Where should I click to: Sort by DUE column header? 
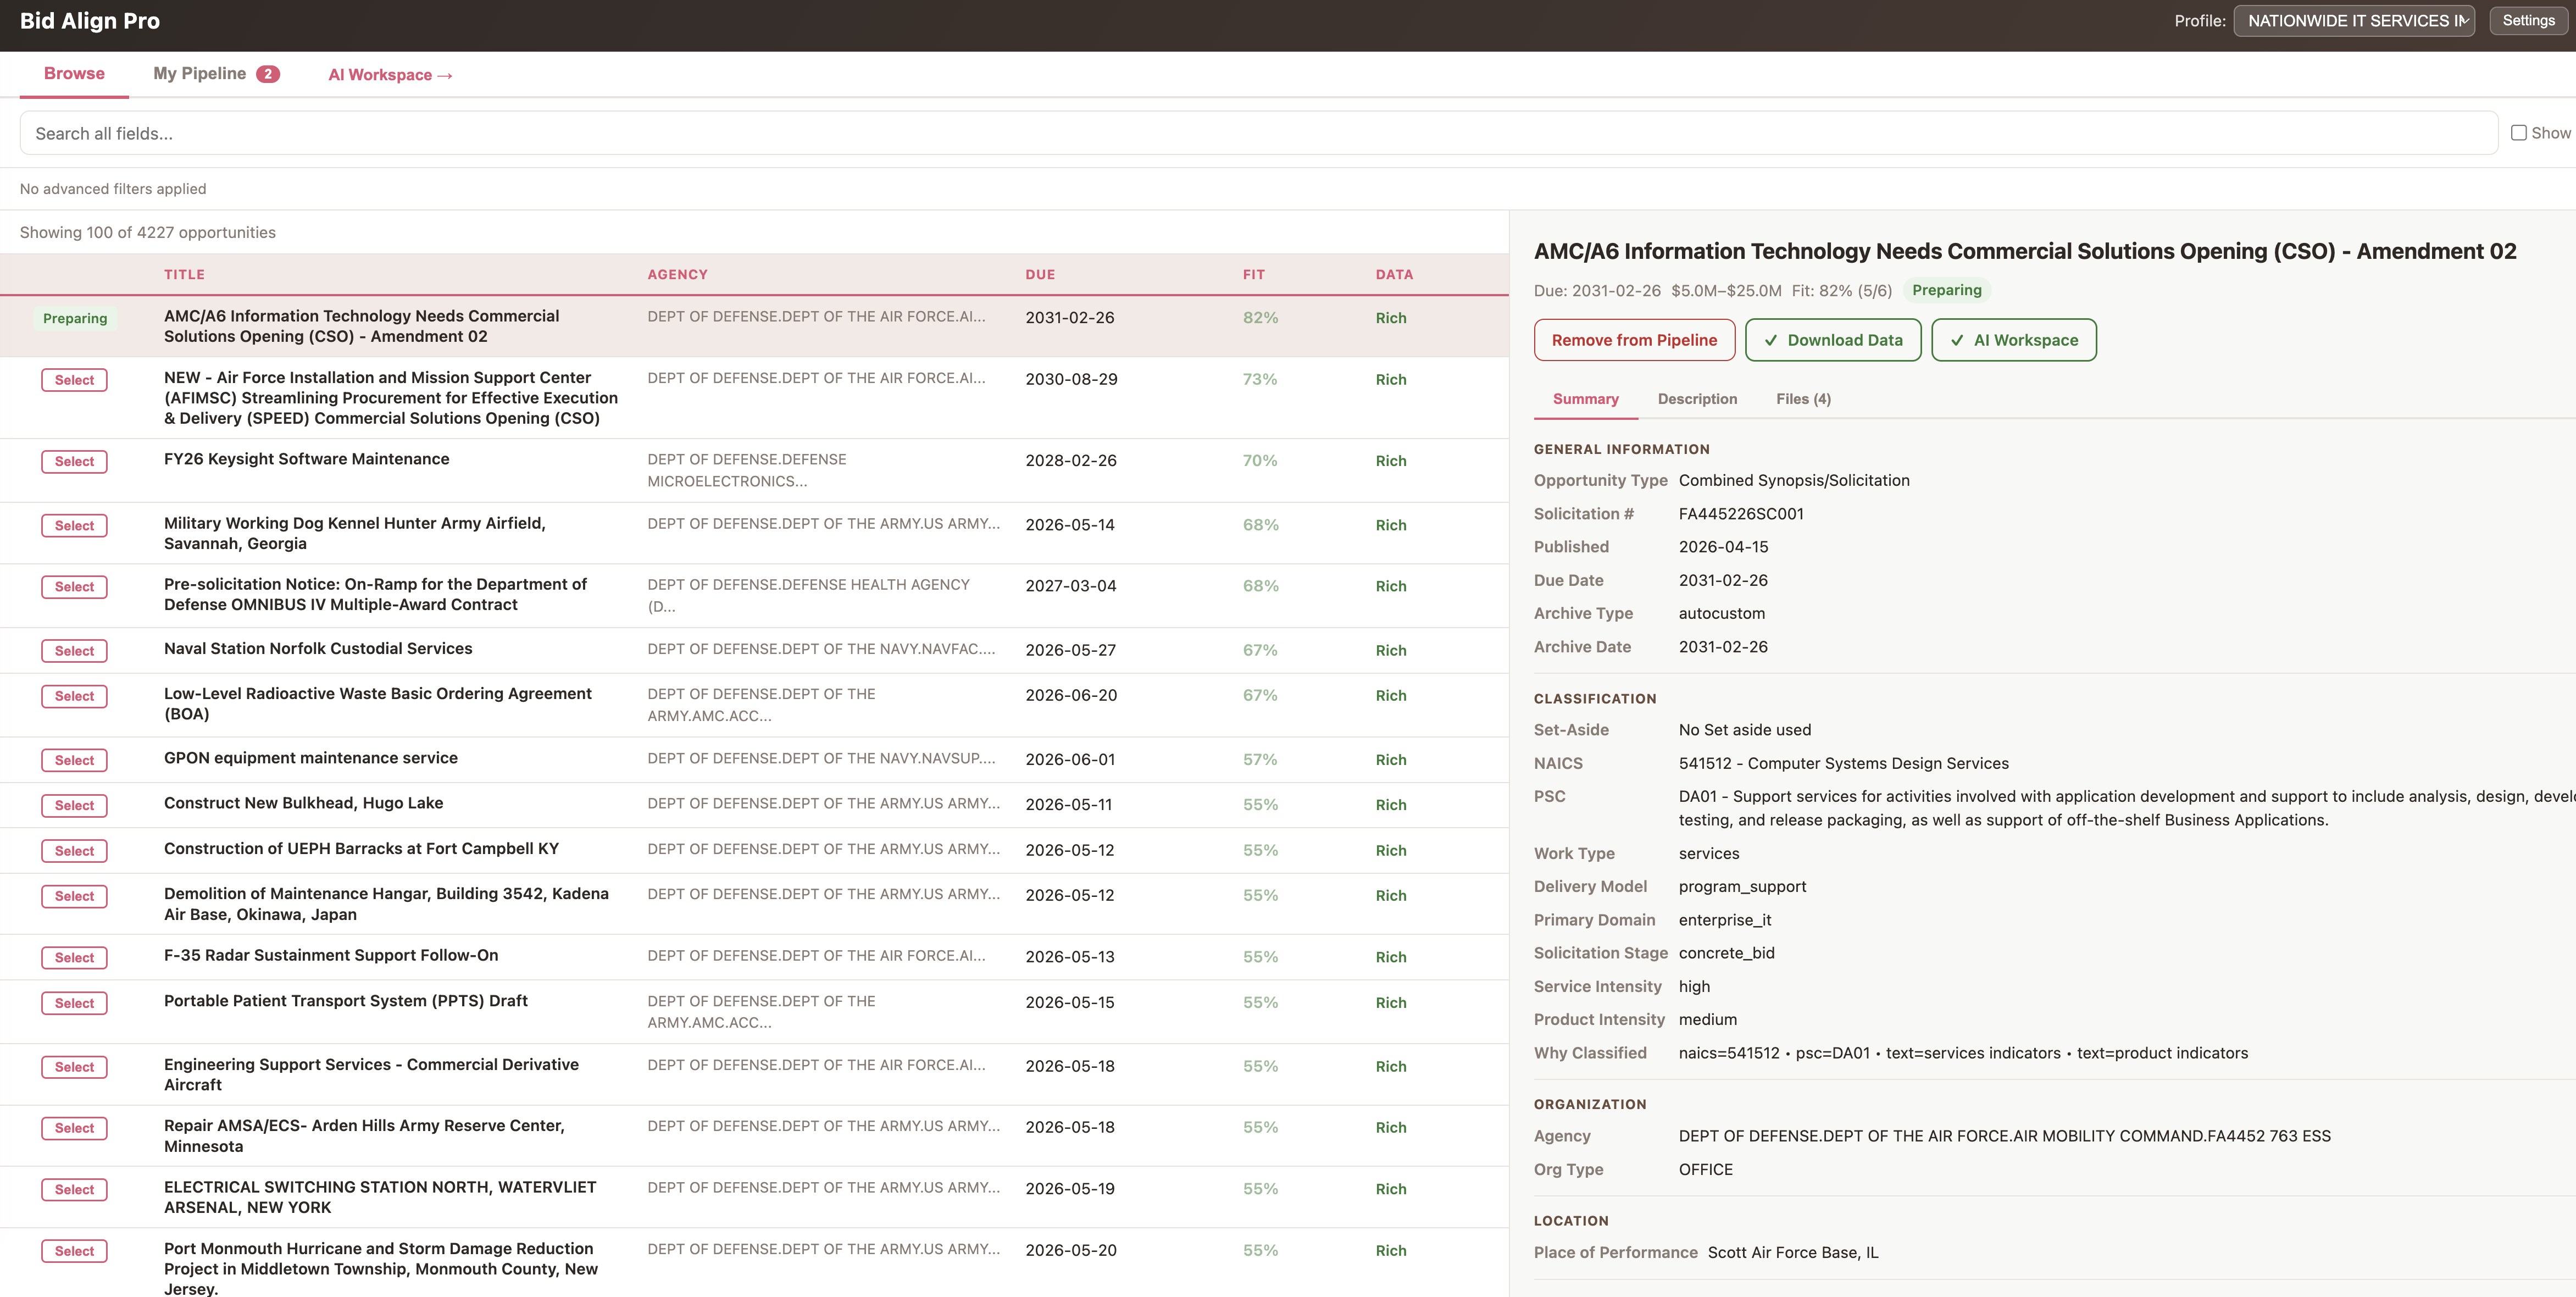point(1040,274)
